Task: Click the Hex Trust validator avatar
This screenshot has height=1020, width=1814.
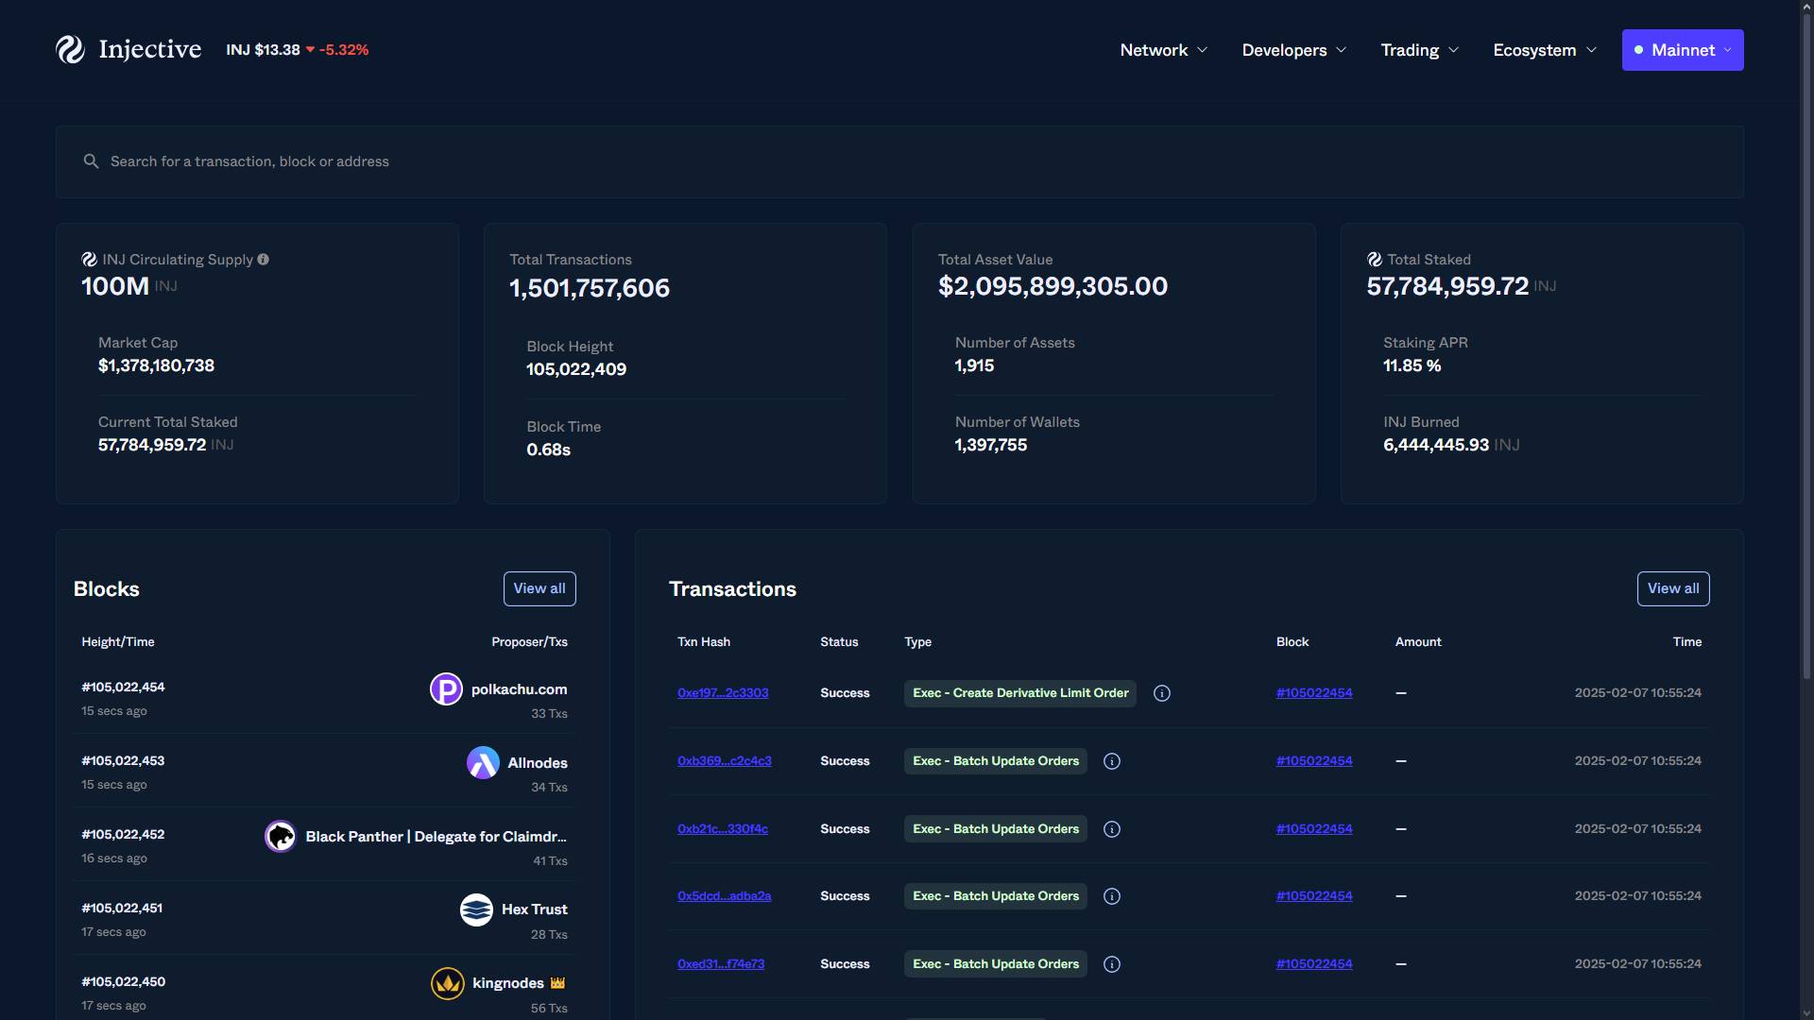Action: pyautogui.click(x=476, y=910)
